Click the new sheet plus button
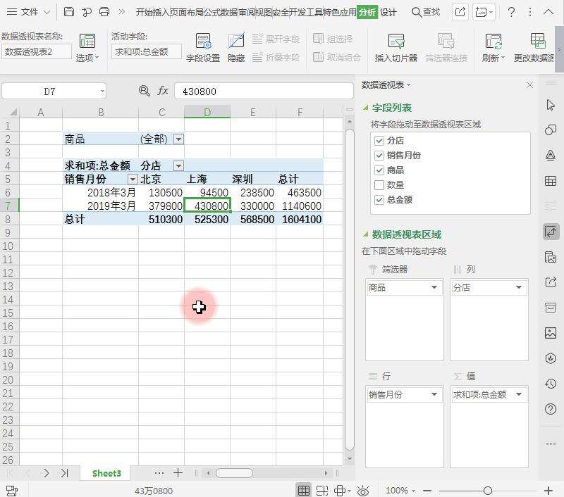Viewport: 564px width, 497px height. click(x=178, y=473)
